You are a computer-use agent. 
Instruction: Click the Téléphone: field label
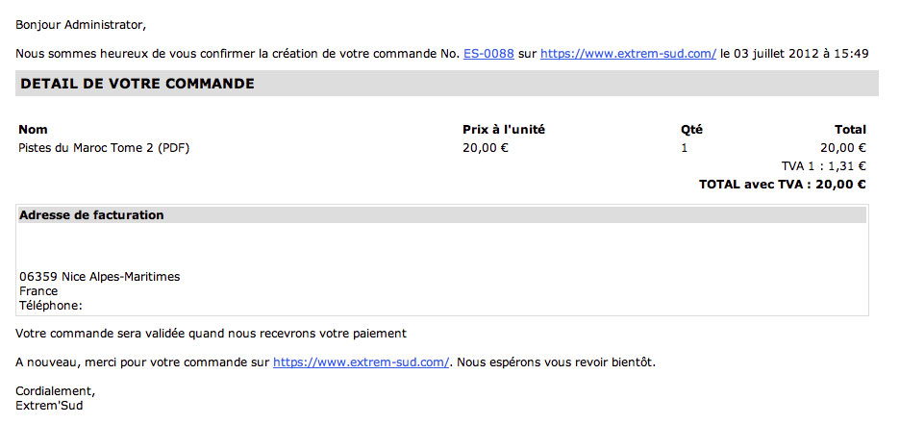[51, 306]
